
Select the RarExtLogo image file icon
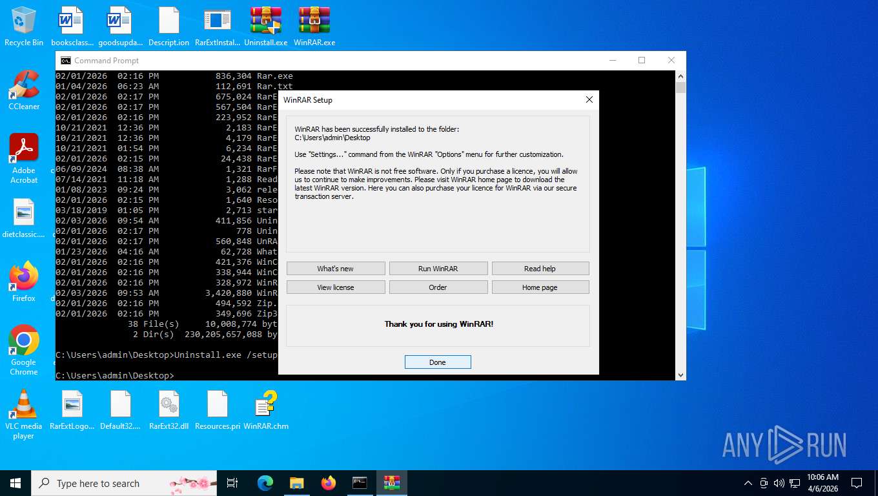[72, 411]
